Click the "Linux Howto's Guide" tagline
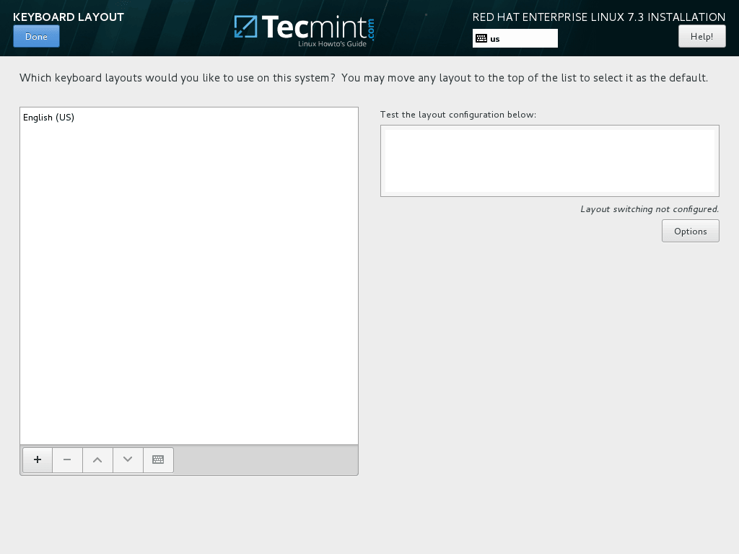The width and height of the screenshot is (739, 554). point(332,44)
